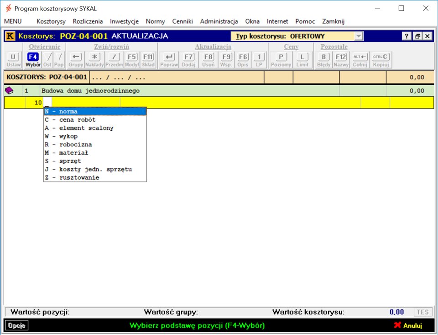Click the Anuluj button

coord(408,325)
